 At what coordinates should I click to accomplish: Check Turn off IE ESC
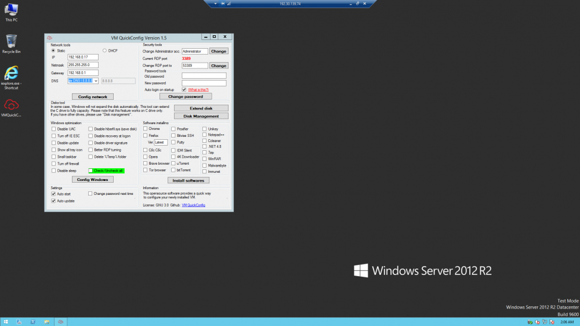[x=53, y=136]
